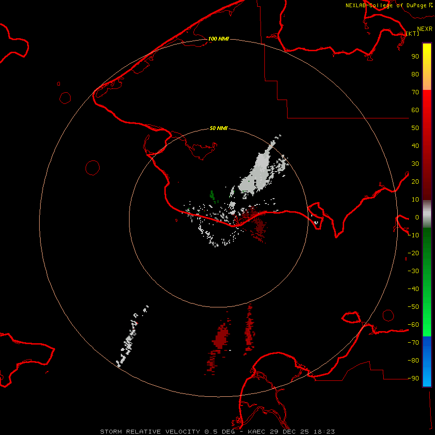Click the '90' value on the velocity scale
Image resolution: width=435 pixels, height=435 pixels.
coord(415,57)
